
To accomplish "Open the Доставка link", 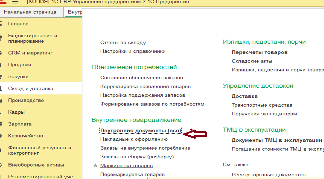I will point(244,96).
